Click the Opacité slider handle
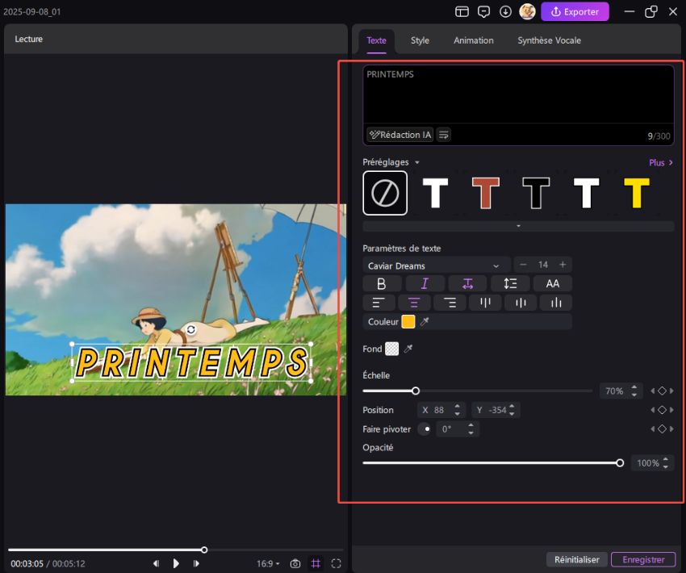This screenshot has width=686, height=573. pyautogui.click(x=620, y=462)
